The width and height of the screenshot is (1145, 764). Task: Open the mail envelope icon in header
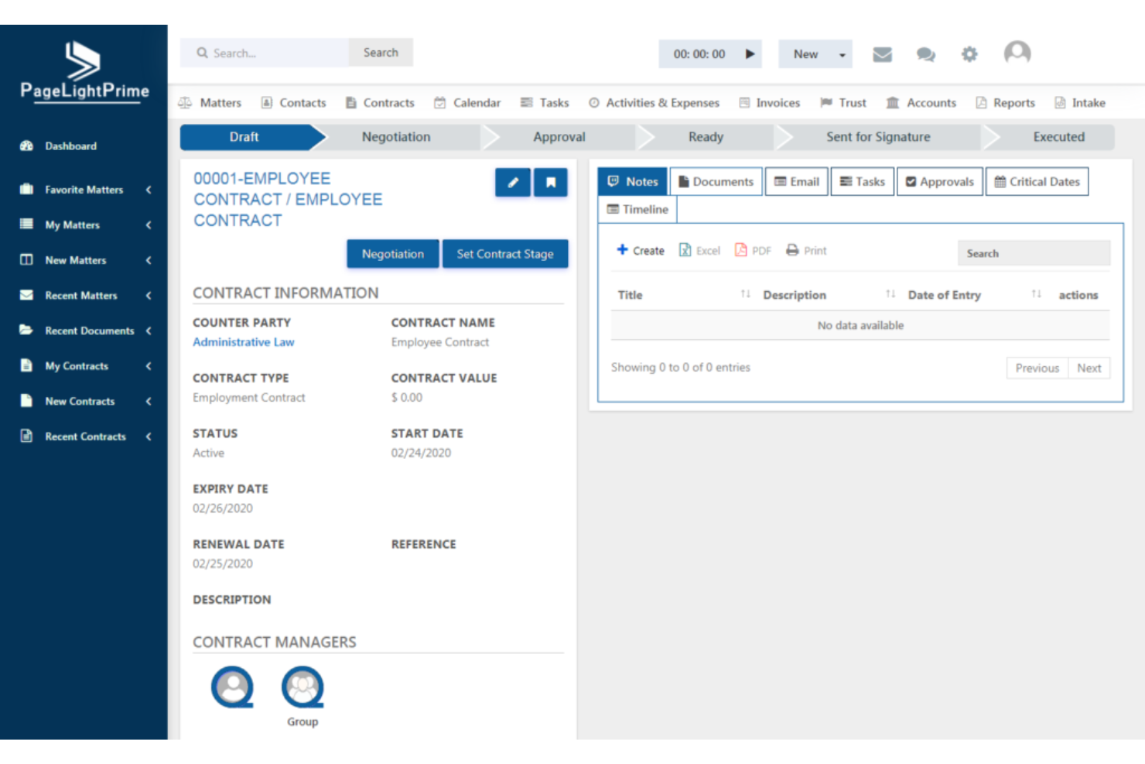(x=882, y=54)
